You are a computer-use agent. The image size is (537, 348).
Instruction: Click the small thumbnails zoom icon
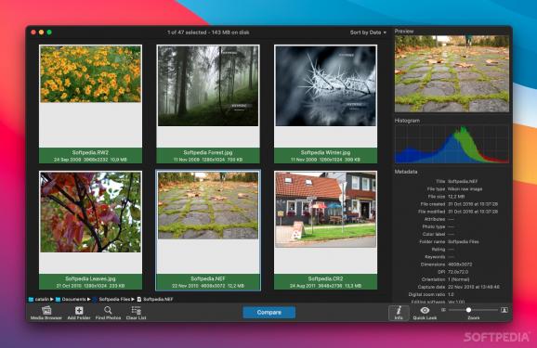click(443, 310)
